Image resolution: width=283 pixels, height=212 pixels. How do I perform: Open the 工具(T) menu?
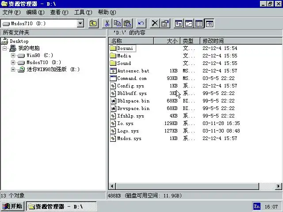point(83,12)
